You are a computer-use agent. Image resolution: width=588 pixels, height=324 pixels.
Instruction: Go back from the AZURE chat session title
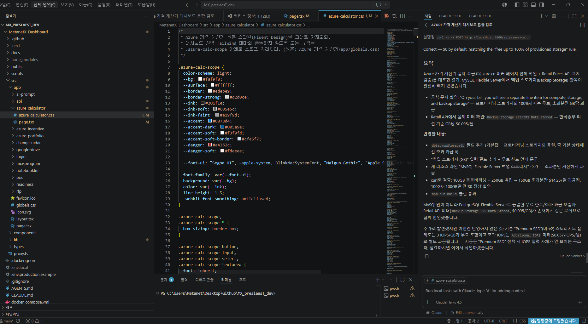point(426,25)
